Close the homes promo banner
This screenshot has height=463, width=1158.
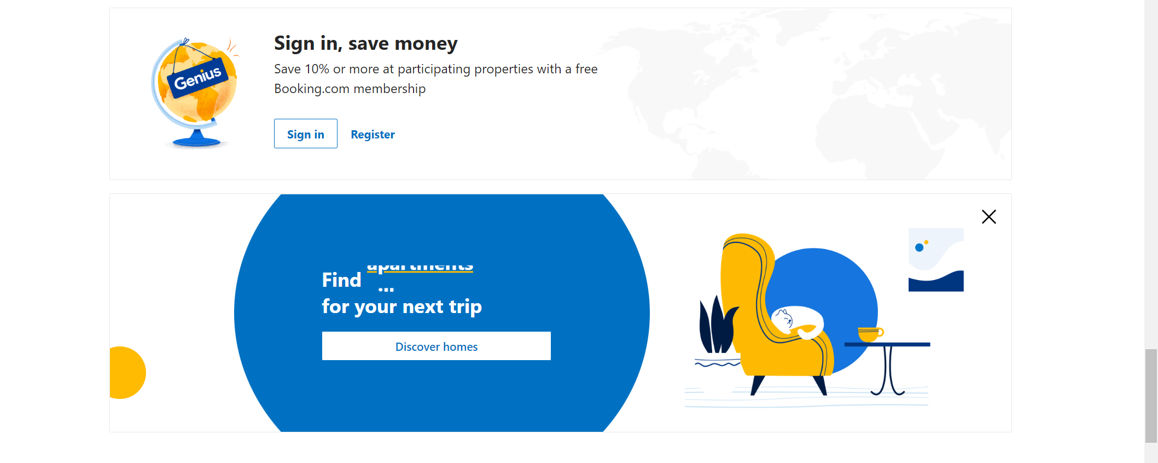point(988,217)
